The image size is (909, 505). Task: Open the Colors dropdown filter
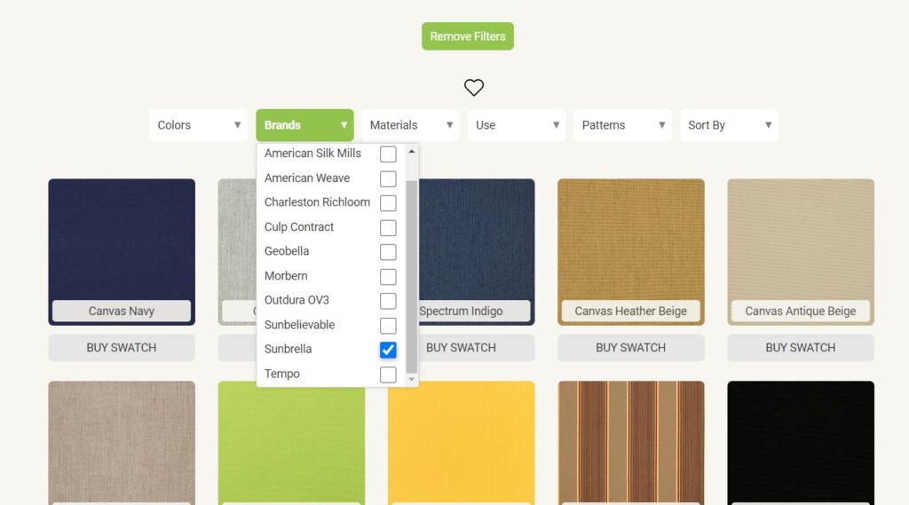coord(198,125)
